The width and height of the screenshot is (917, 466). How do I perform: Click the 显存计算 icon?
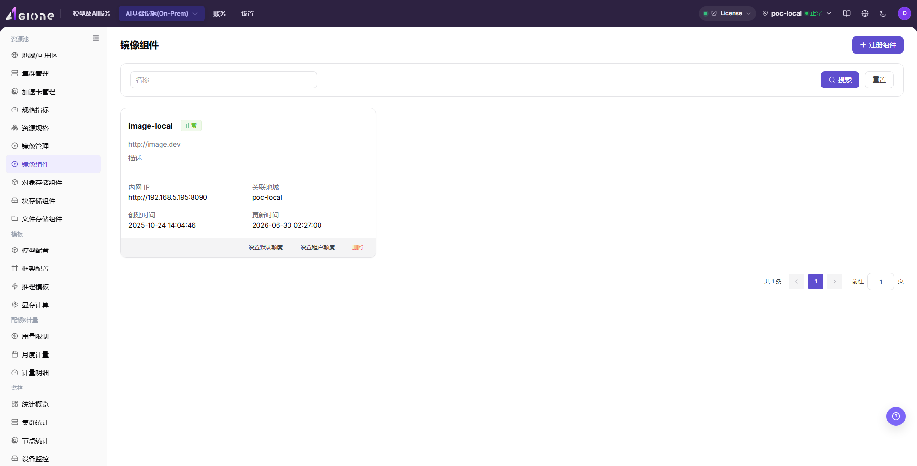coord(15,305)
